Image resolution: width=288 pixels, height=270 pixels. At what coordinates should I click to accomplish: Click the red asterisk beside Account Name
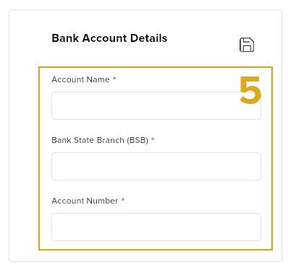[114, 79]
